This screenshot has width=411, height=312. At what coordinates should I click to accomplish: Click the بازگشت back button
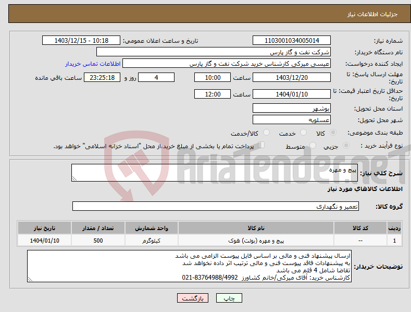click(193, 298)
